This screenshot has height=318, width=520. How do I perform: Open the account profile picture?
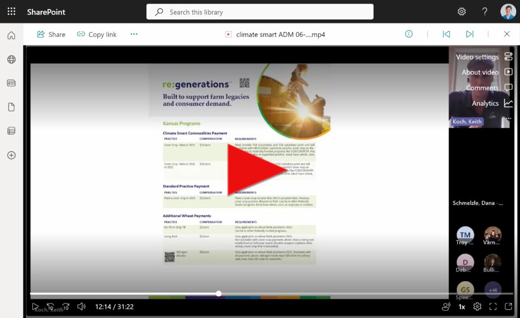(508, 12)
